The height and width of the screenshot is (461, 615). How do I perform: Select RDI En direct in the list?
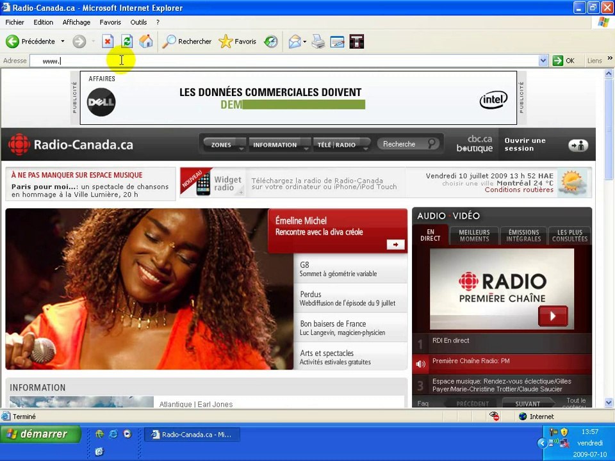click(502, 343)
